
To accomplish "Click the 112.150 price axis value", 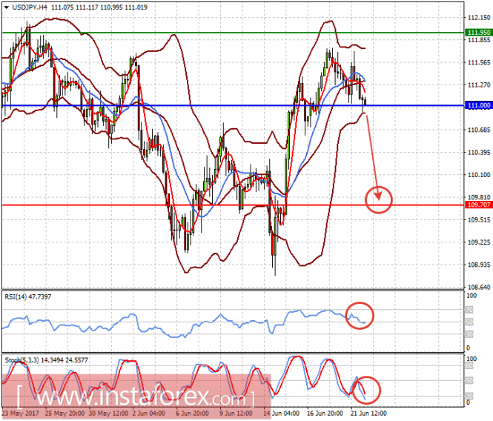I will 478,17.
